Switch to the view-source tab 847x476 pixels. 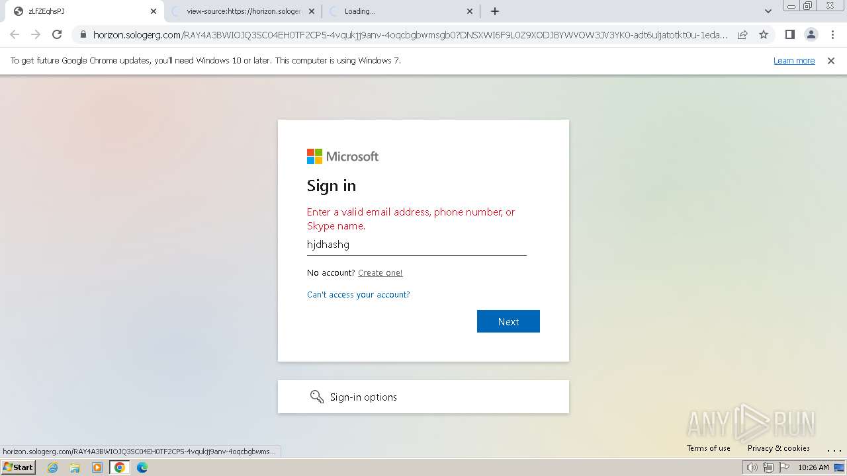242,11
